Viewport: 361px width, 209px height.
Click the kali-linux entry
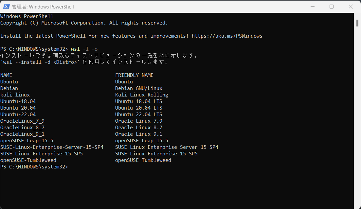pyautogui.click(x=15, y=95)
